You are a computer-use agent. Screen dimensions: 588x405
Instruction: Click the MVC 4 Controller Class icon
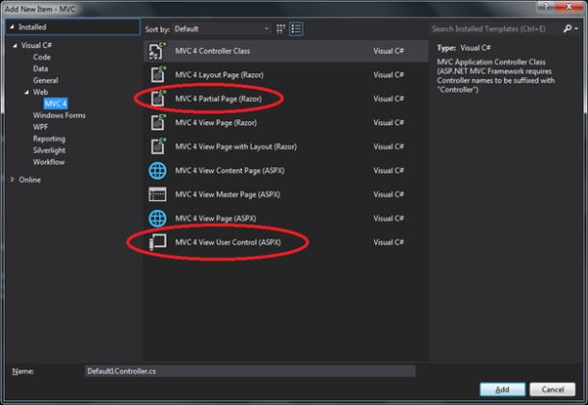coord(157,51)
